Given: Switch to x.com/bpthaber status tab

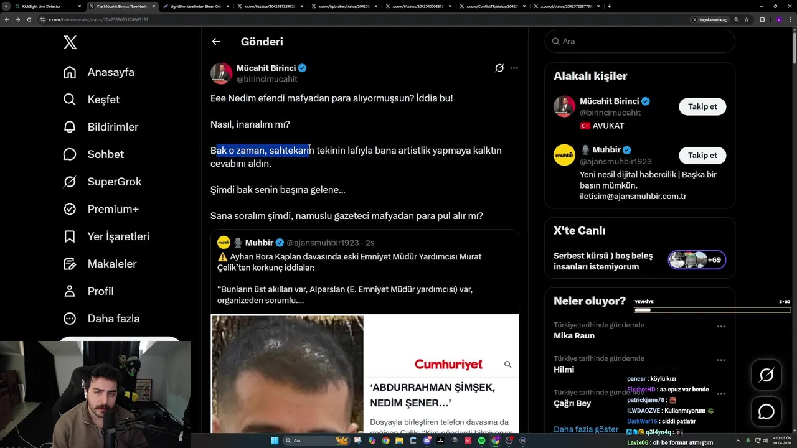Looking at the screenshot, I should [344, 6].
